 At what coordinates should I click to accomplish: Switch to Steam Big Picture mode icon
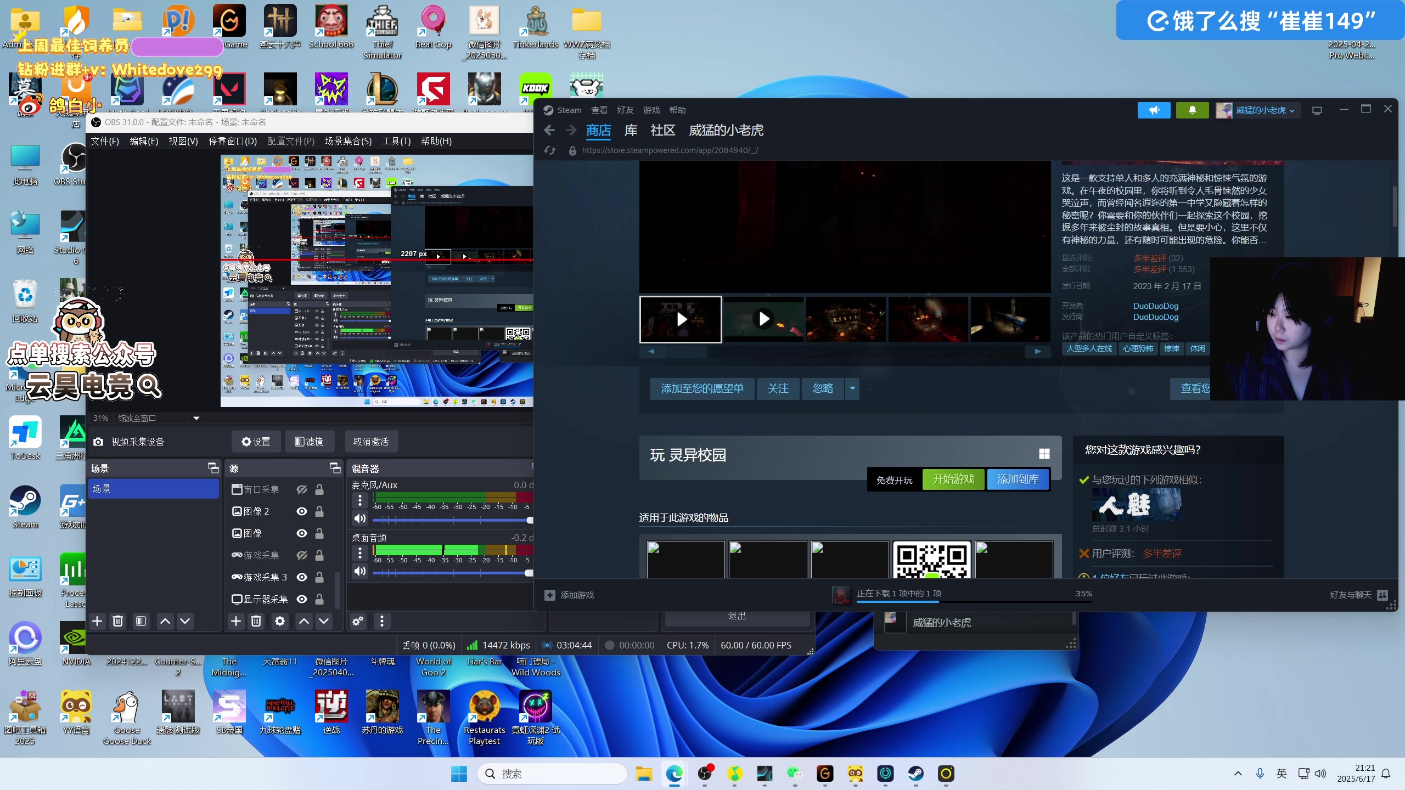coord(1317,110)
